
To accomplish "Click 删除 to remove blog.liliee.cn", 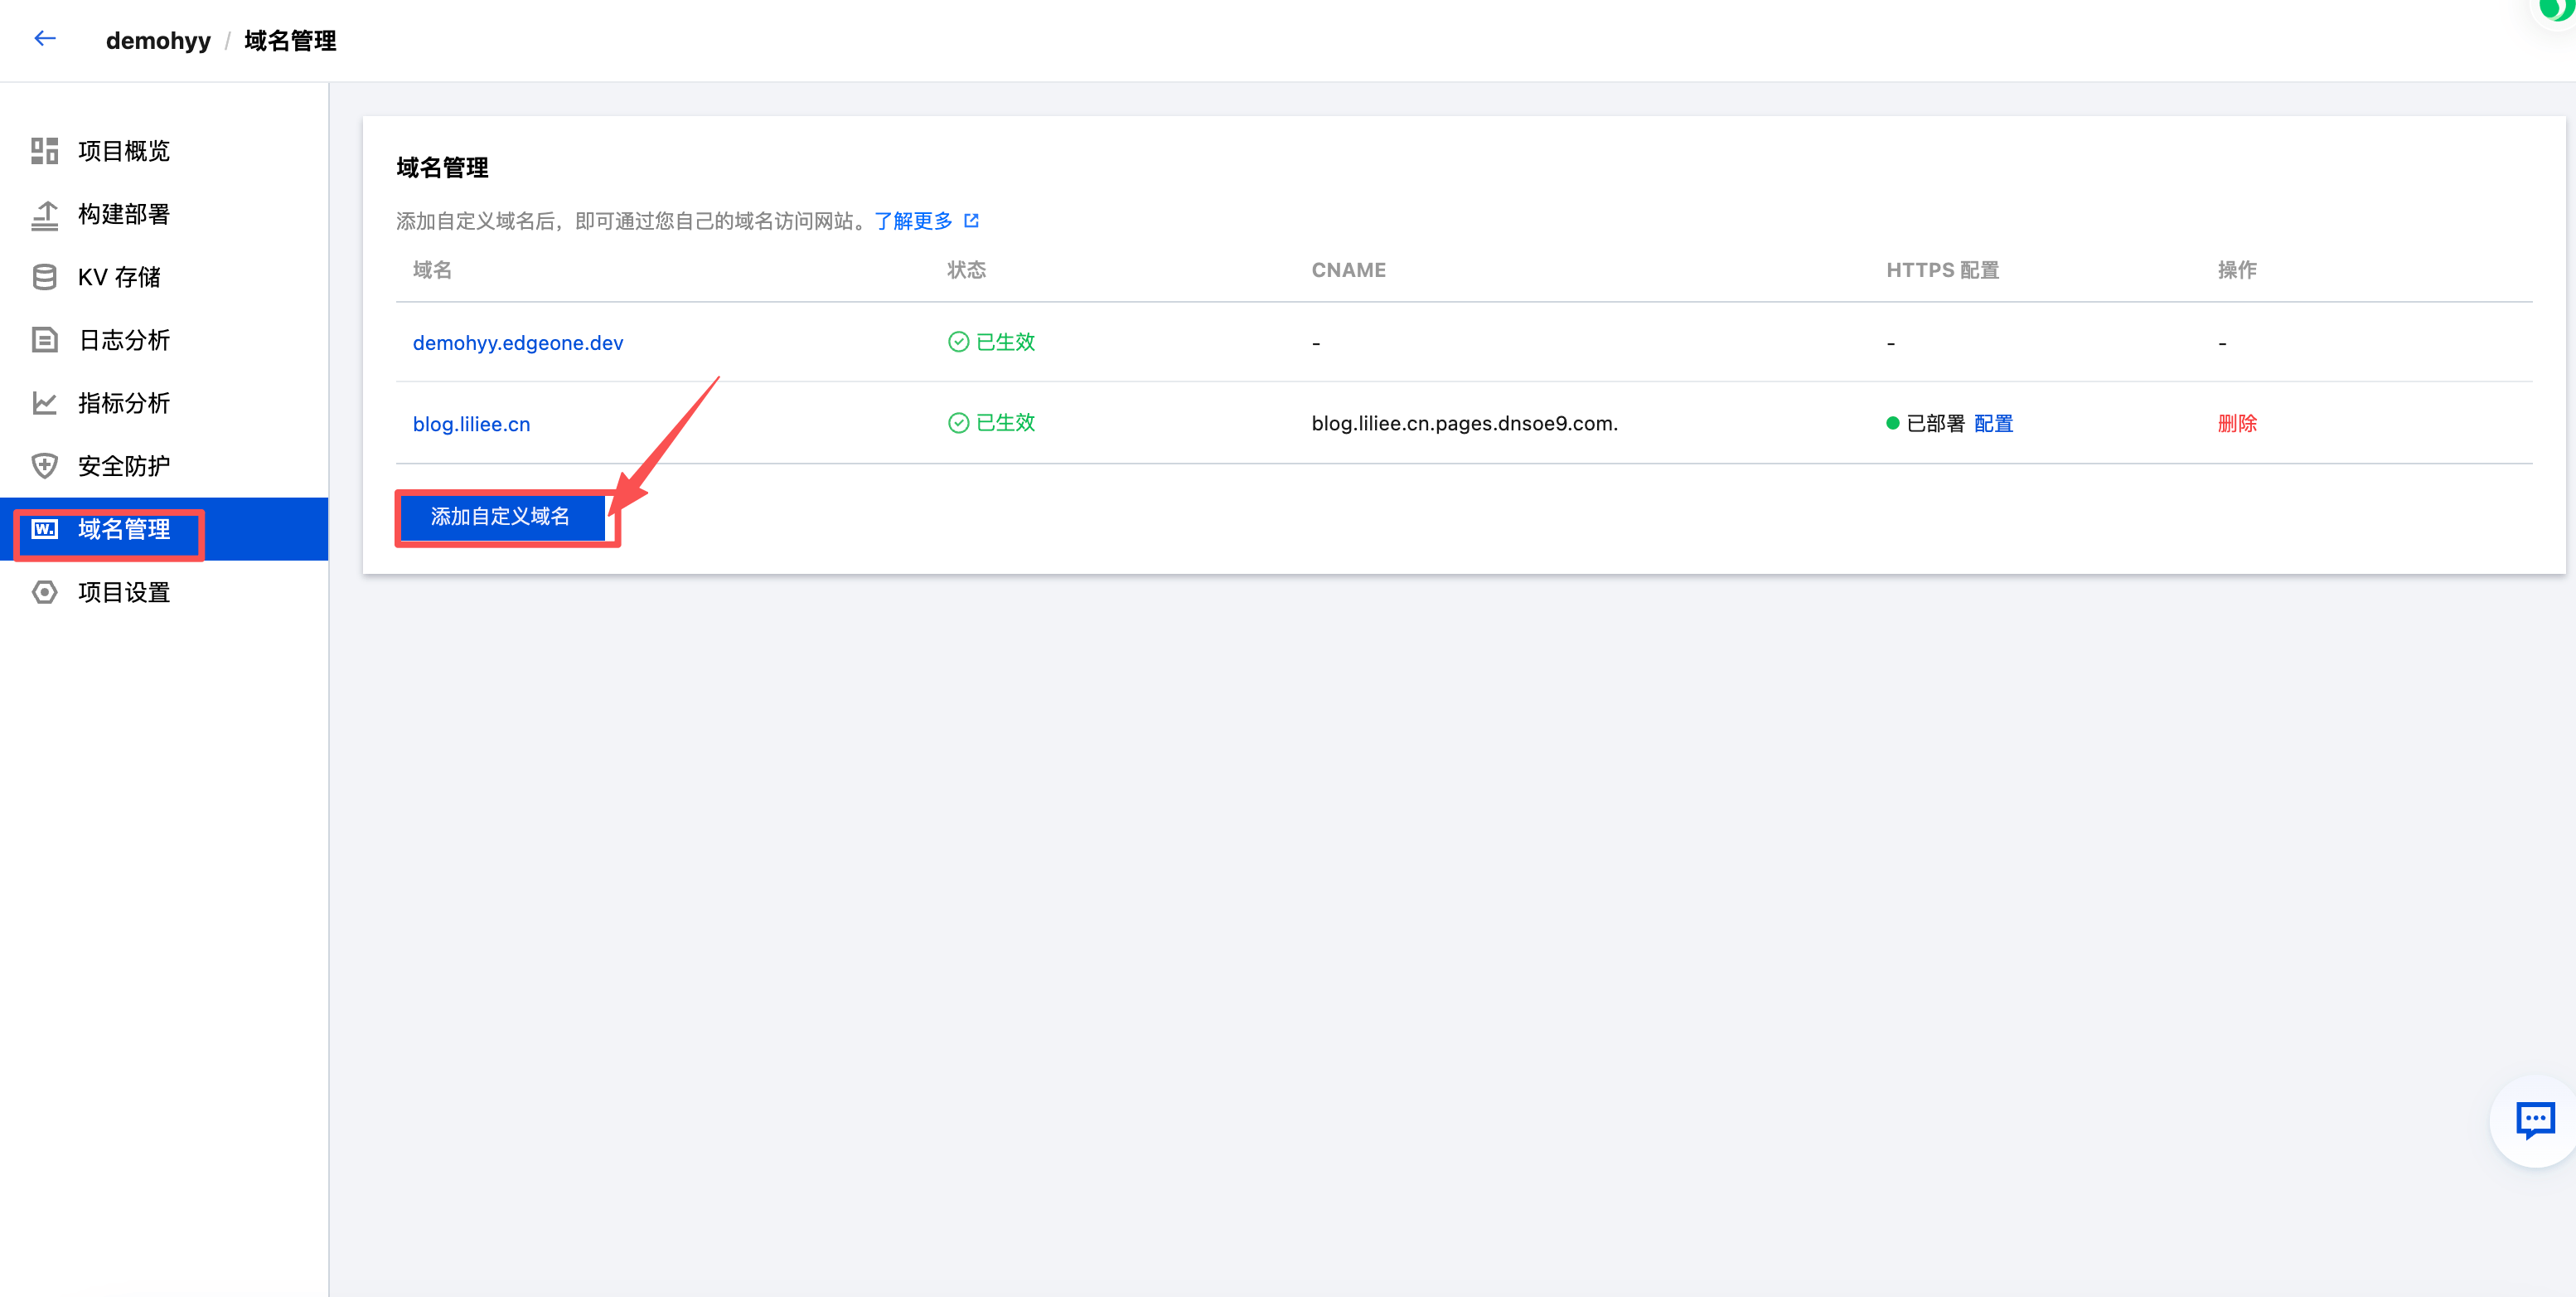I will (x=2236, y=423).
